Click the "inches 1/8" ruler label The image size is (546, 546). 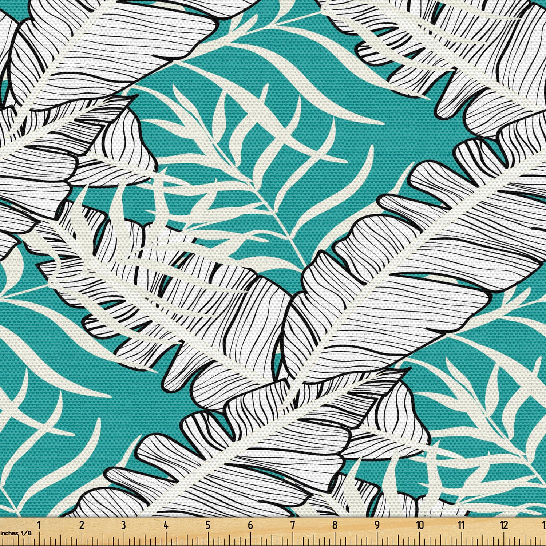click(x=16, y=533)
